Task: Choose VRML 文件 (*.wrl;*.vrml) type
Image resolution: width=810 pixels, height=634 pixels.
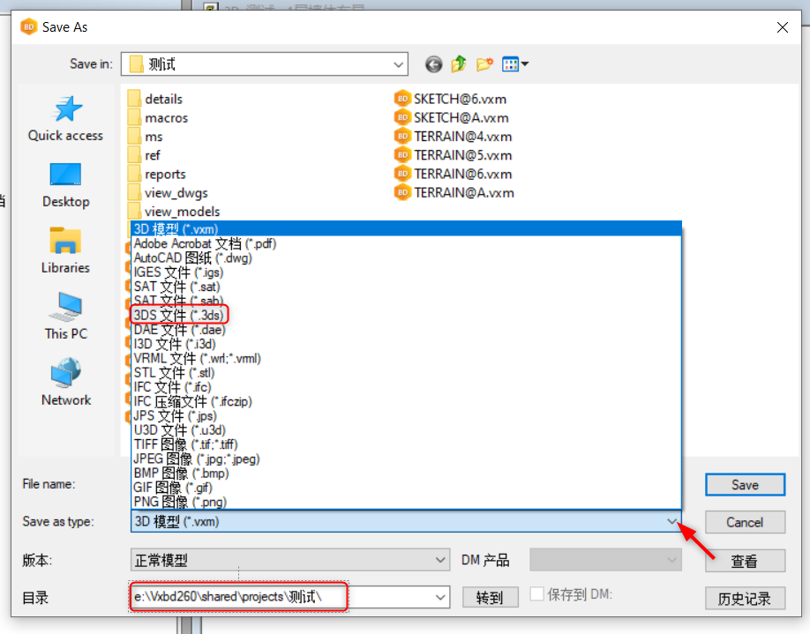Action: tap(406, 358)
